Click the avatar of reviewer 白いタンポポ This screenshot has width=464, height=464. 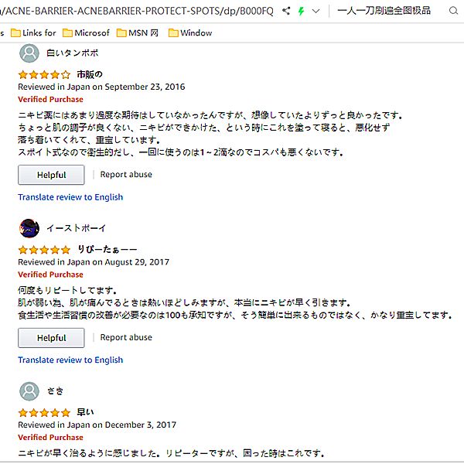29,53
